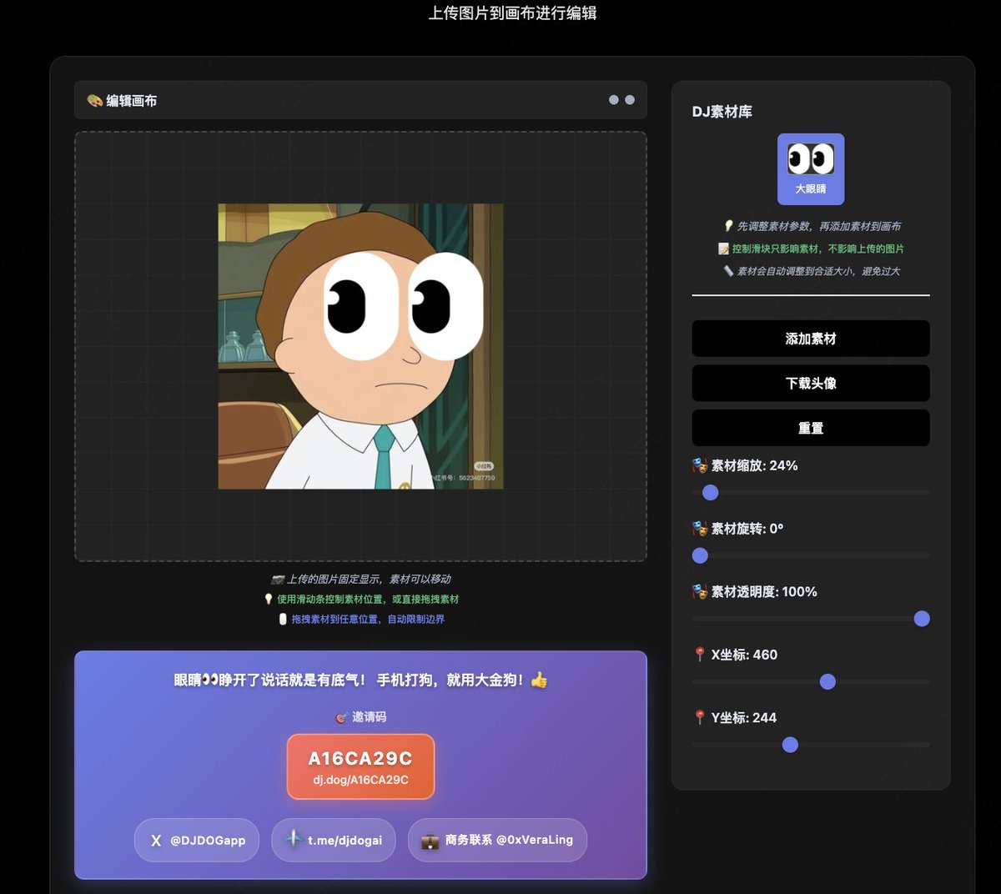This screenshot has width=1001, height=894.
Task: Click the camera icon by 上传的图片固定显示
Action: [x=278, y=579]
